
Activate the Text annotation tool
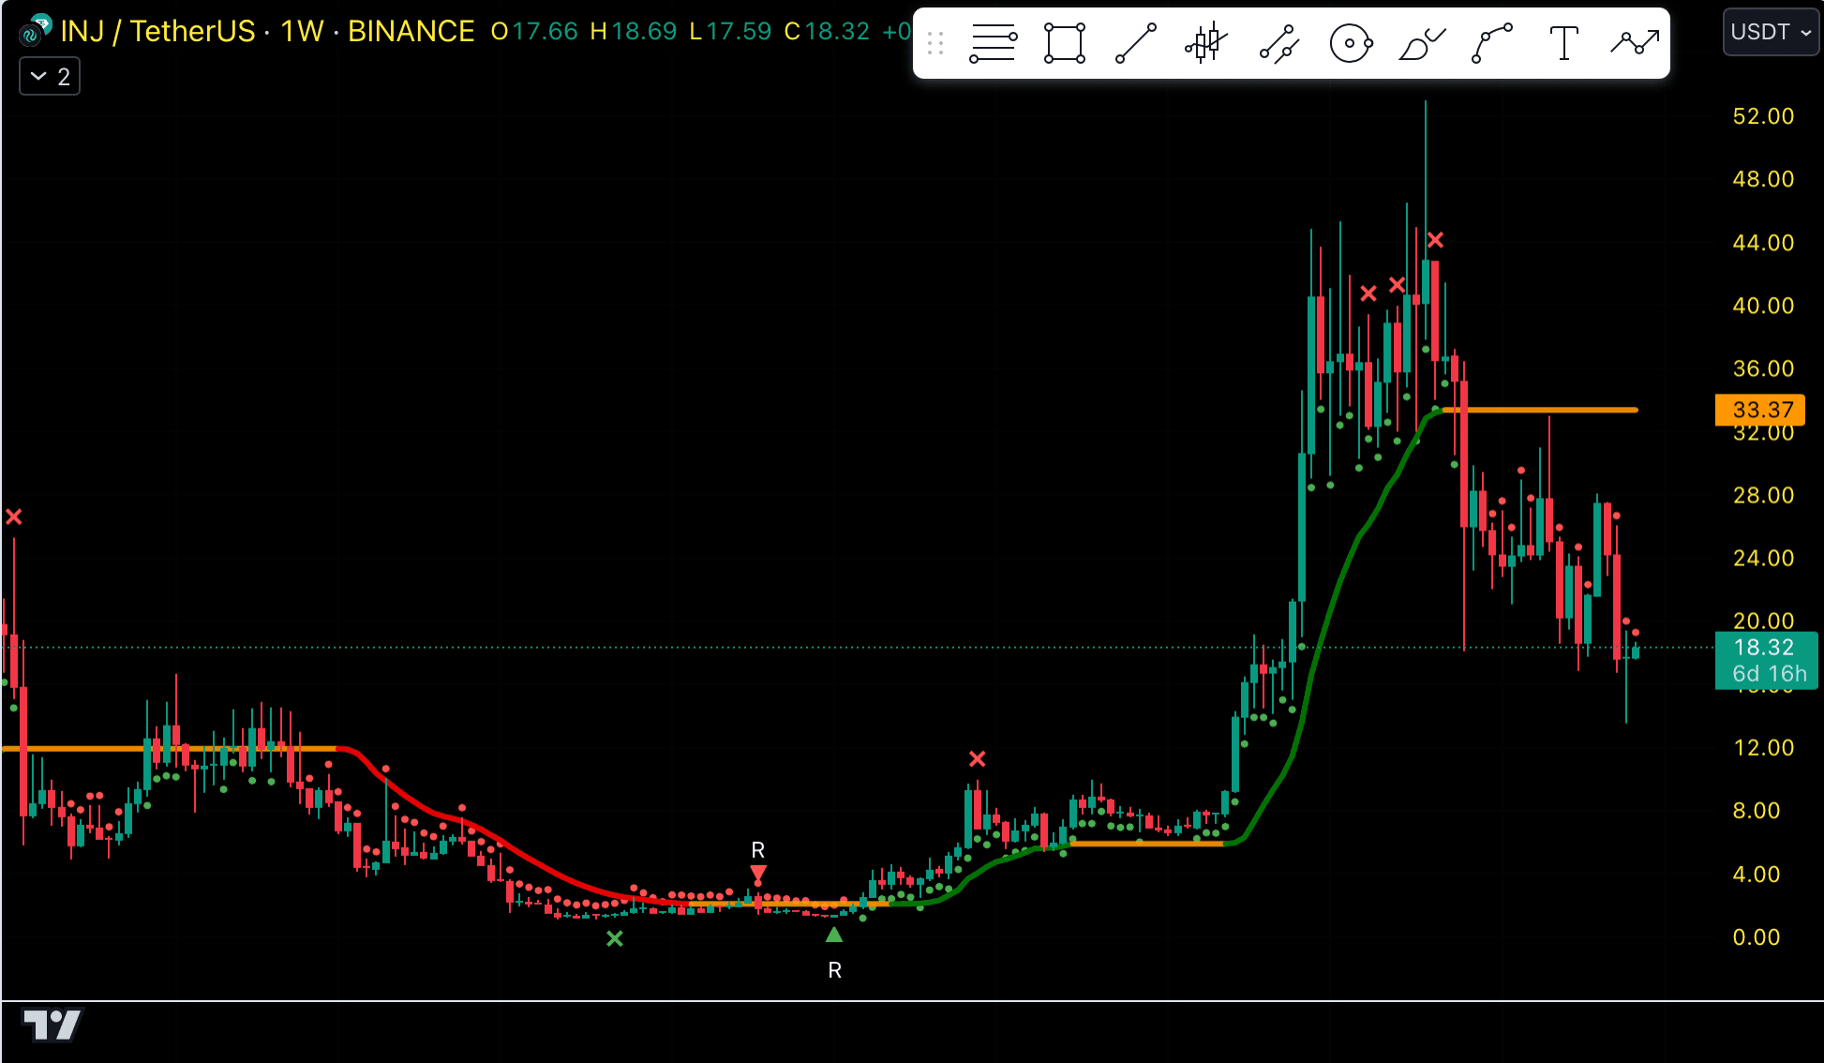pos(1563,43)
